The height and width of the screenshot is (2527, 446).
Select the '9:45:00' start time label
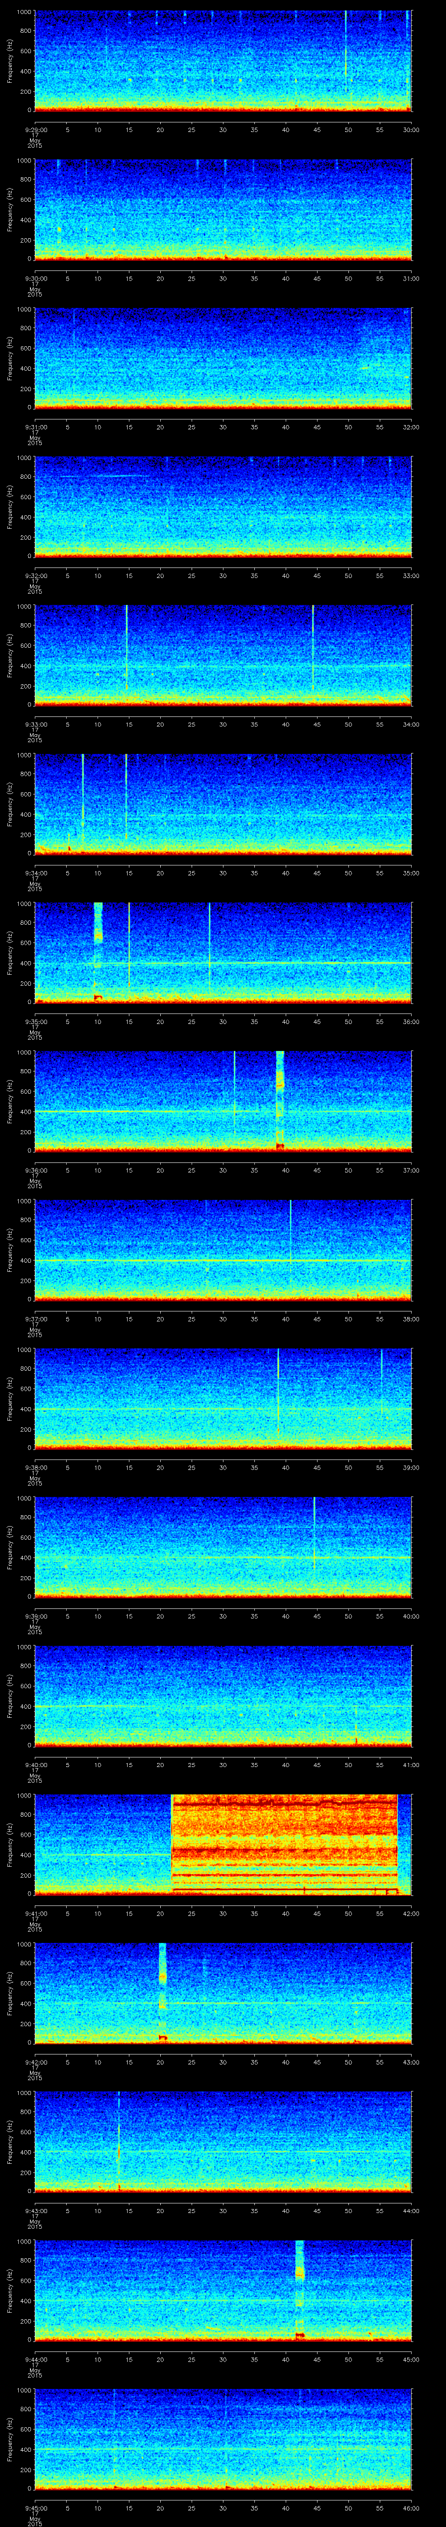click(35, 2507)
